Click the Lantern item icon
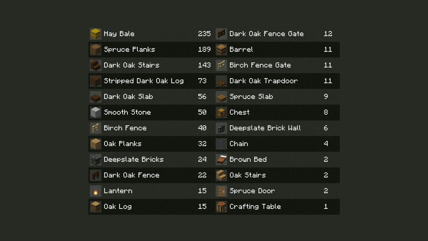Image resolution: width=428 pixels, height=241 pixels. (x=96, y=191)
